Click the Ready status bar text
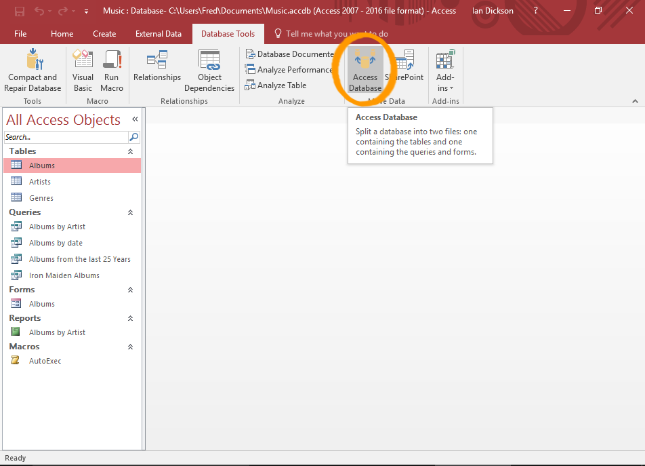Image resolution: width=645 pixels, height=466 pixels. coord(15,458)
